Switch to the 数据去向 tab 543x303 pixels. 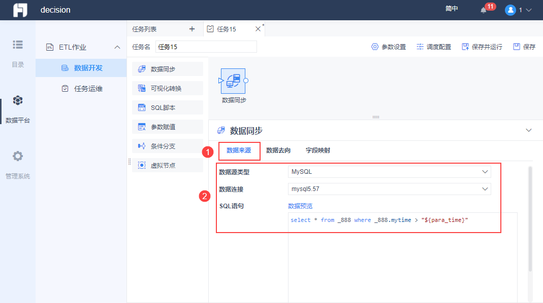coord(278,150)
